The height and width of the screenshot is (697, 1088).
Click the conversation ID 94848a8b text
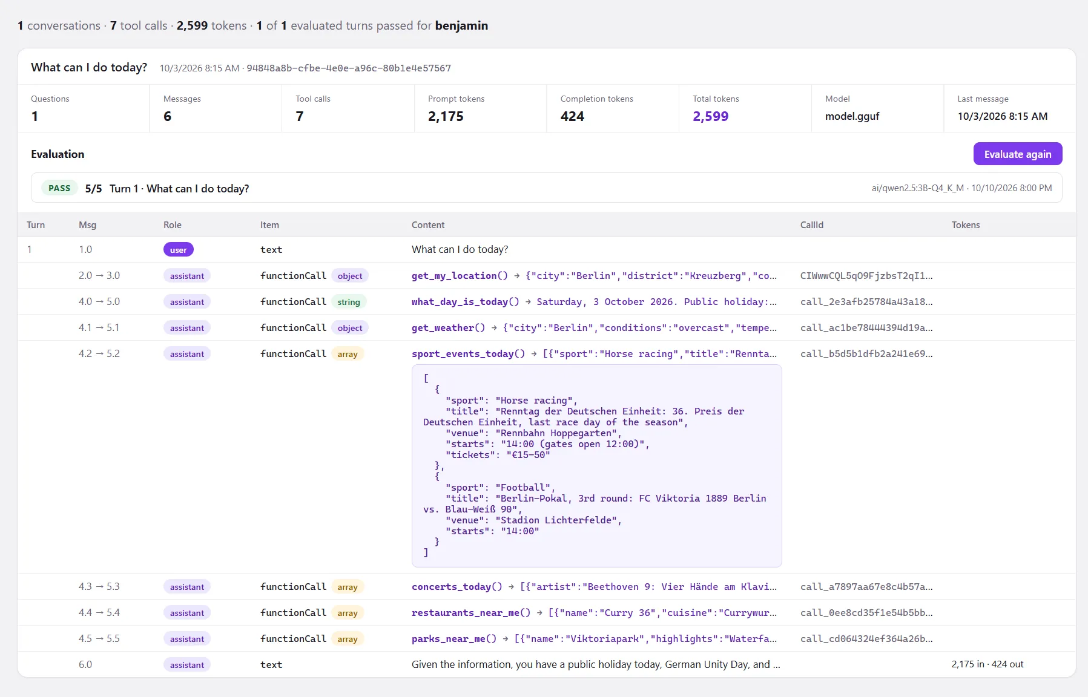(x=349, y=68)
